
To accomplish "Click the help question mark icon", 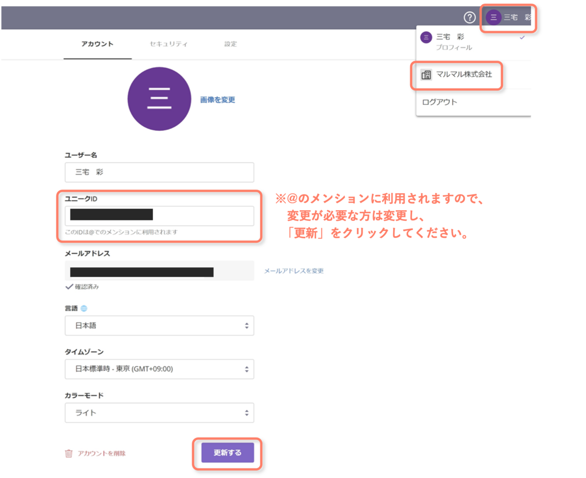I will (469, 18).
